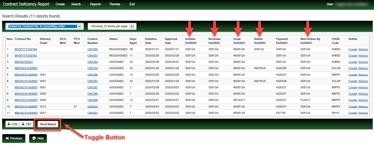Click the Contract Deficiency Report title

click(26, 4)
